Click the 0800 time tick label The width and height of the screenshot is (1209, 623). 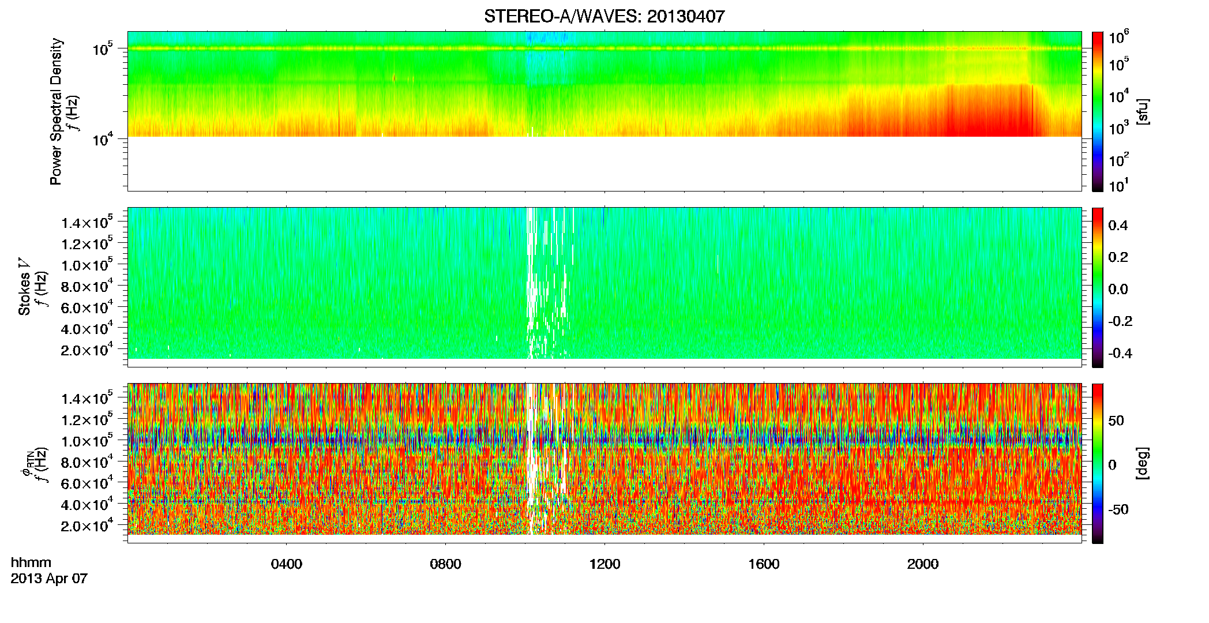click(x=445, y=564)
